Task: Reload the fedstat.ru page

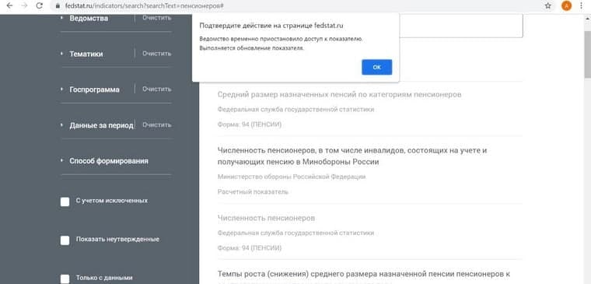Action: (x=39, y=5)
